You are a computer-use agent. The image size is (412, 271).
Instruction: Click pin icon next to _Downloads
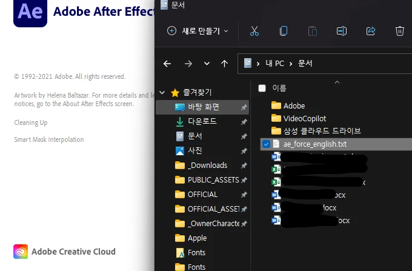[x=244, y=166]
